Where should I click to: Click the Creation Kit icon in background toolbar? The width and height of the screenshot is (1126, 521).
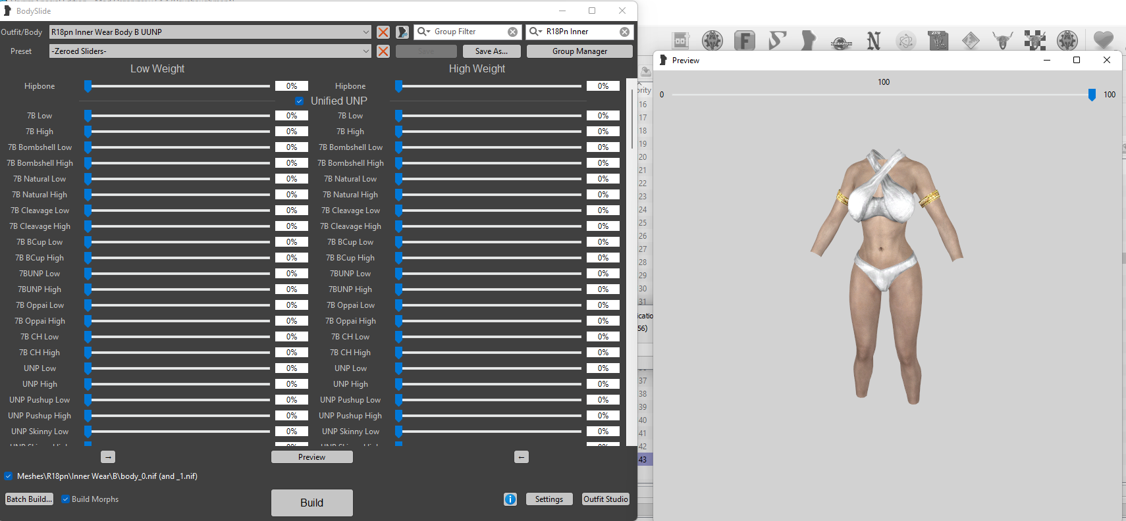pyautogui.click(x=842, y=42)
